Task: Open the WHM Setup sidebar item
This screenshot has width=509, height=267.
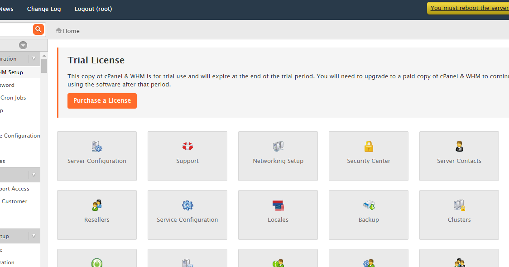Action: coord(12,72)
